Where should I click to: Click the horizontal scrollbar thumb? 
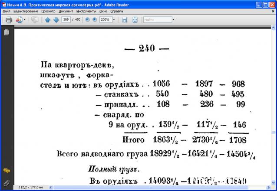click(x=151, y=187)
